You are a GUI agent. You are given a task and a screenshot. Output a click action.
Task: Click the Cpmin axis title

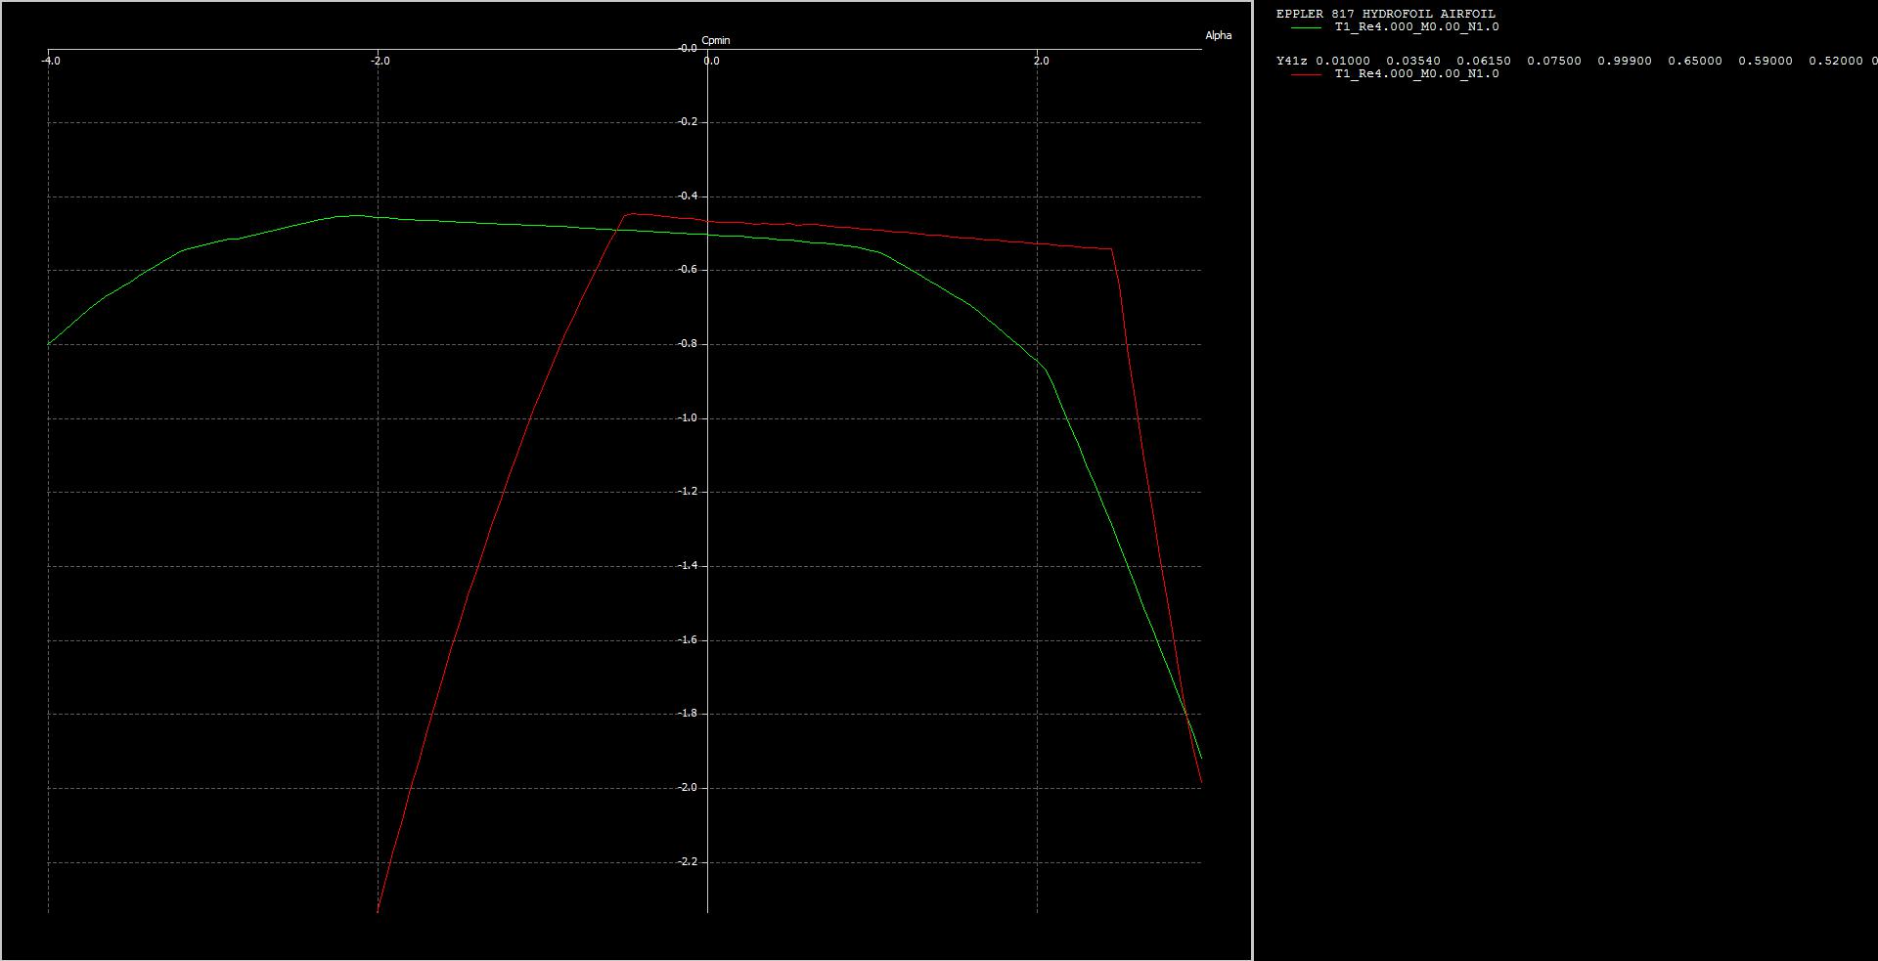point(716,40)
